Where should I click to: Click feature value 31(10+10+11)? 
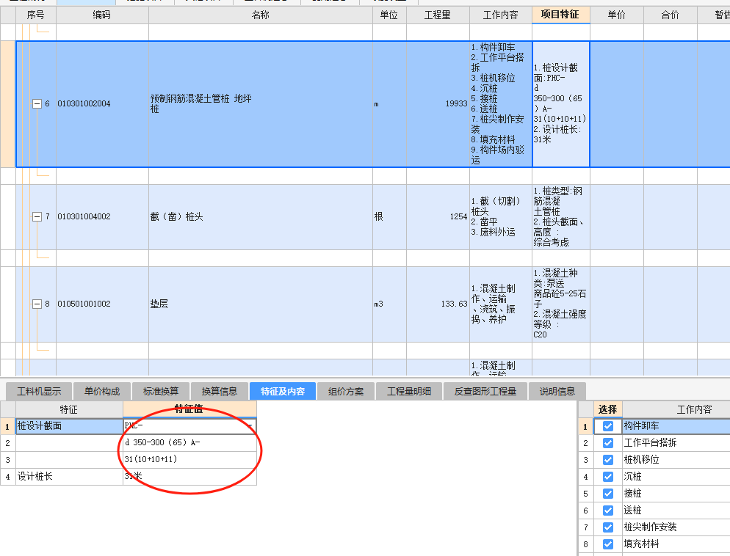click(189, 460)
